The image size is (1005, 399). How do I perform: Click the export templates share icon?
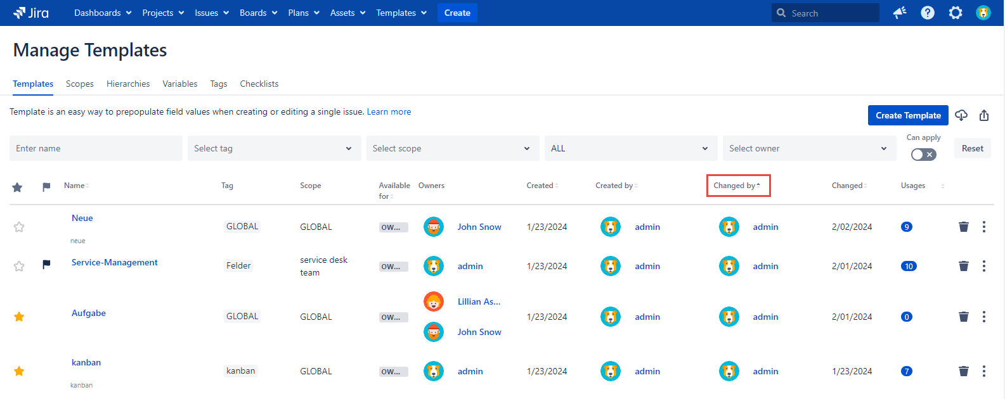coord(984,115)
